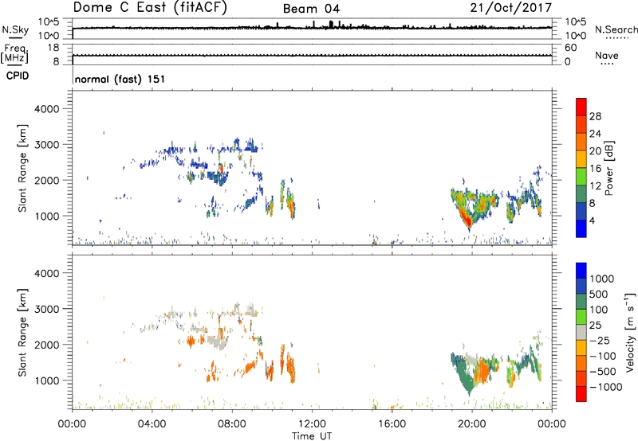Click the '08:00' time axis tick label
This screenshot has width=638, height=441.
pyautogui.click(x=232, y=424)
